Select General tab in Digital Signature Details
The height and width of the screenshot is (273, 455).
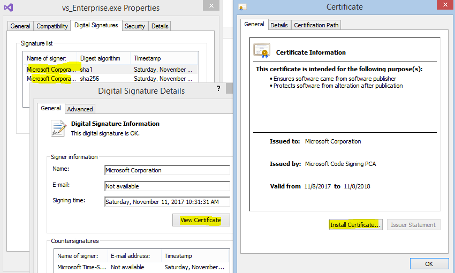pos(51,108)
